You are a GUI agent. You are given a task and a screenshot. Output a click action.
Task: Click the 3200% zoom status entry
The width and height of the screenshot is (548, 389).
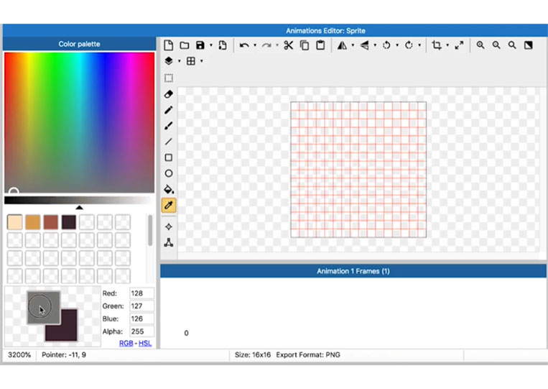coord(19,354)
